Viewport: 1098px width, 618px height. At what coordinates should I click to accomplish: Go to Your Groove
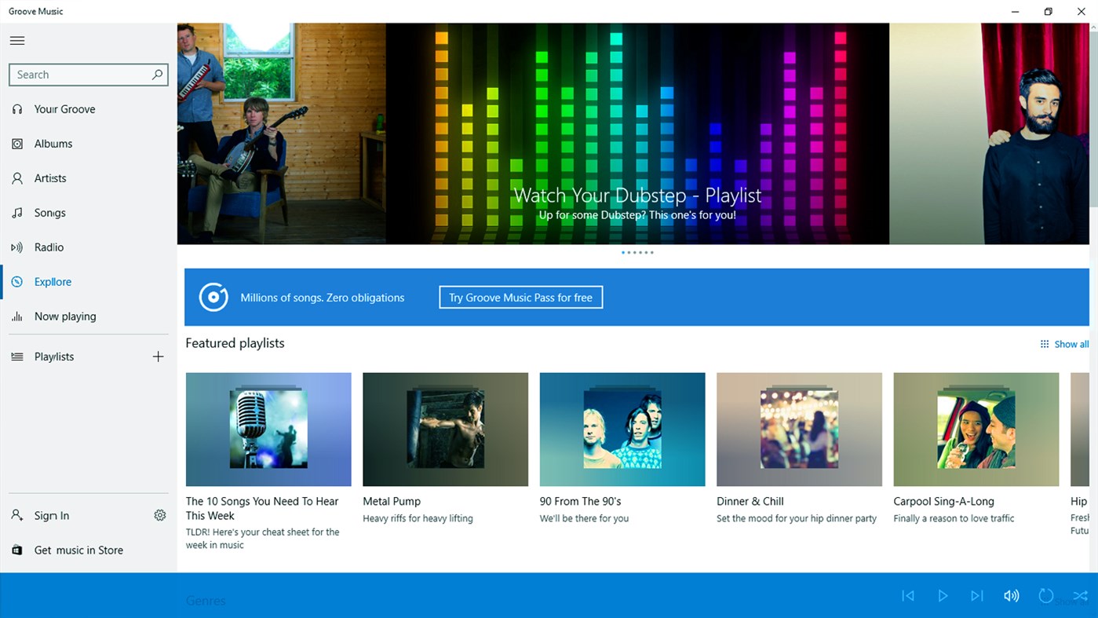[64, 108]
